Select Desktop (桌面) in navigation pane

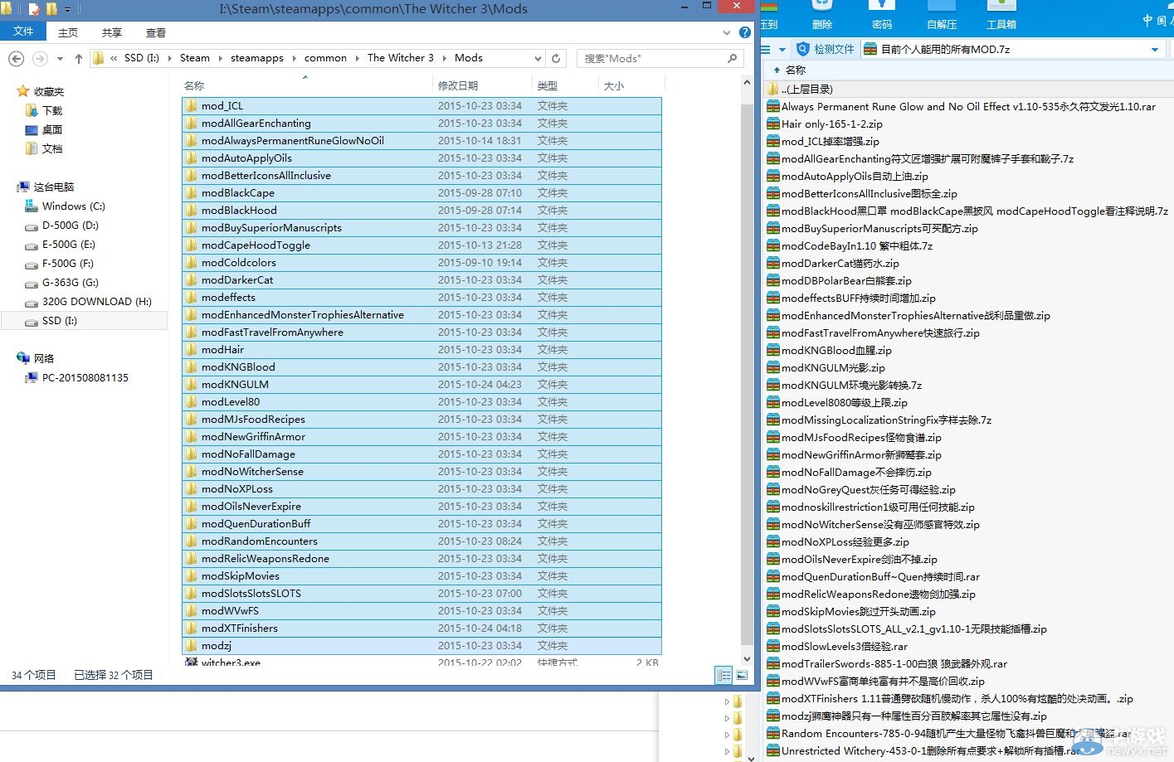coord(45,129)
